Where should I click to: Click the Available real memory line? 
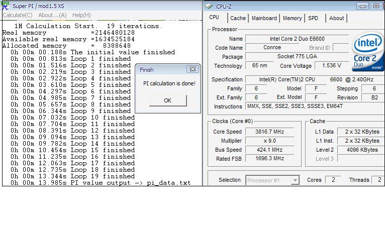coord(68,39)
